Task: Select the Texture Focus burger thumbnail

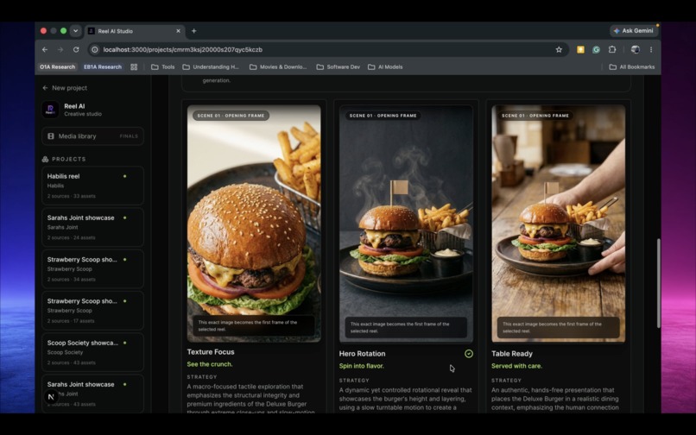Action: point(254,224)
